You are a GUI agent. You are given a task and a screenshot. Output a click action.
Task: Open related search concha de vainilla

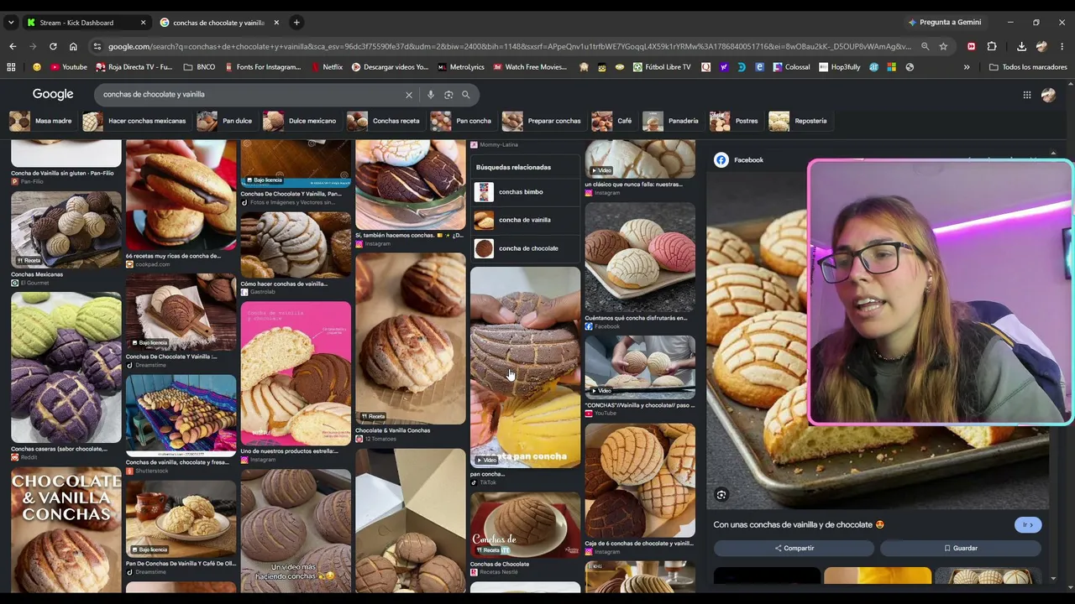click(525, 220)
